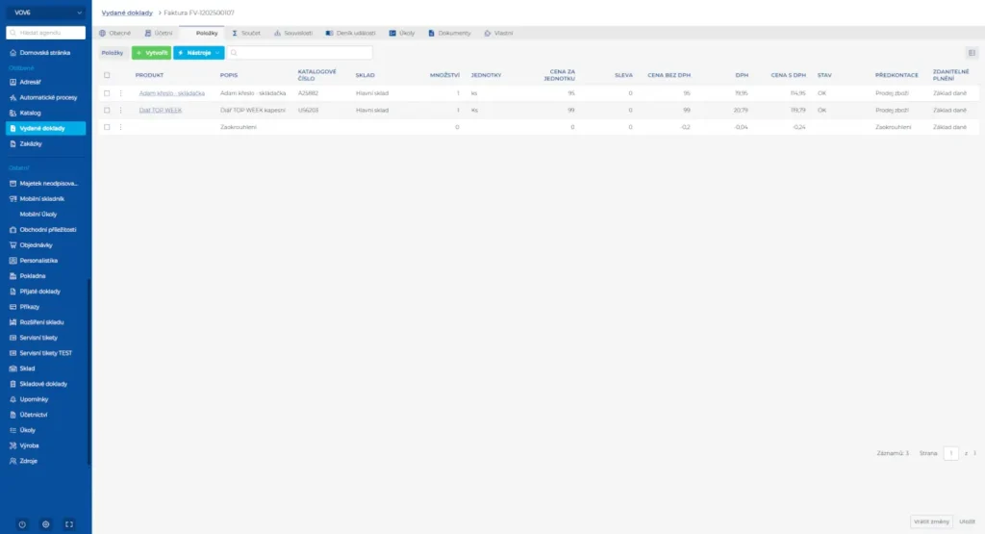Screen dimensions: 985x534
Task: Toggle fullscreen using the sidebar footer icon
Action: click(69, 524)
